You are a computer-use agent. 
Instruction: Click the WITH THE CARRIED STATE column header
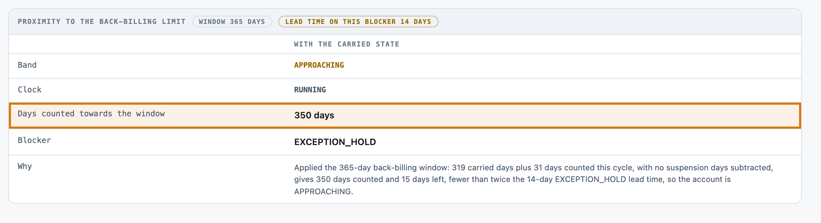point(347,44)
